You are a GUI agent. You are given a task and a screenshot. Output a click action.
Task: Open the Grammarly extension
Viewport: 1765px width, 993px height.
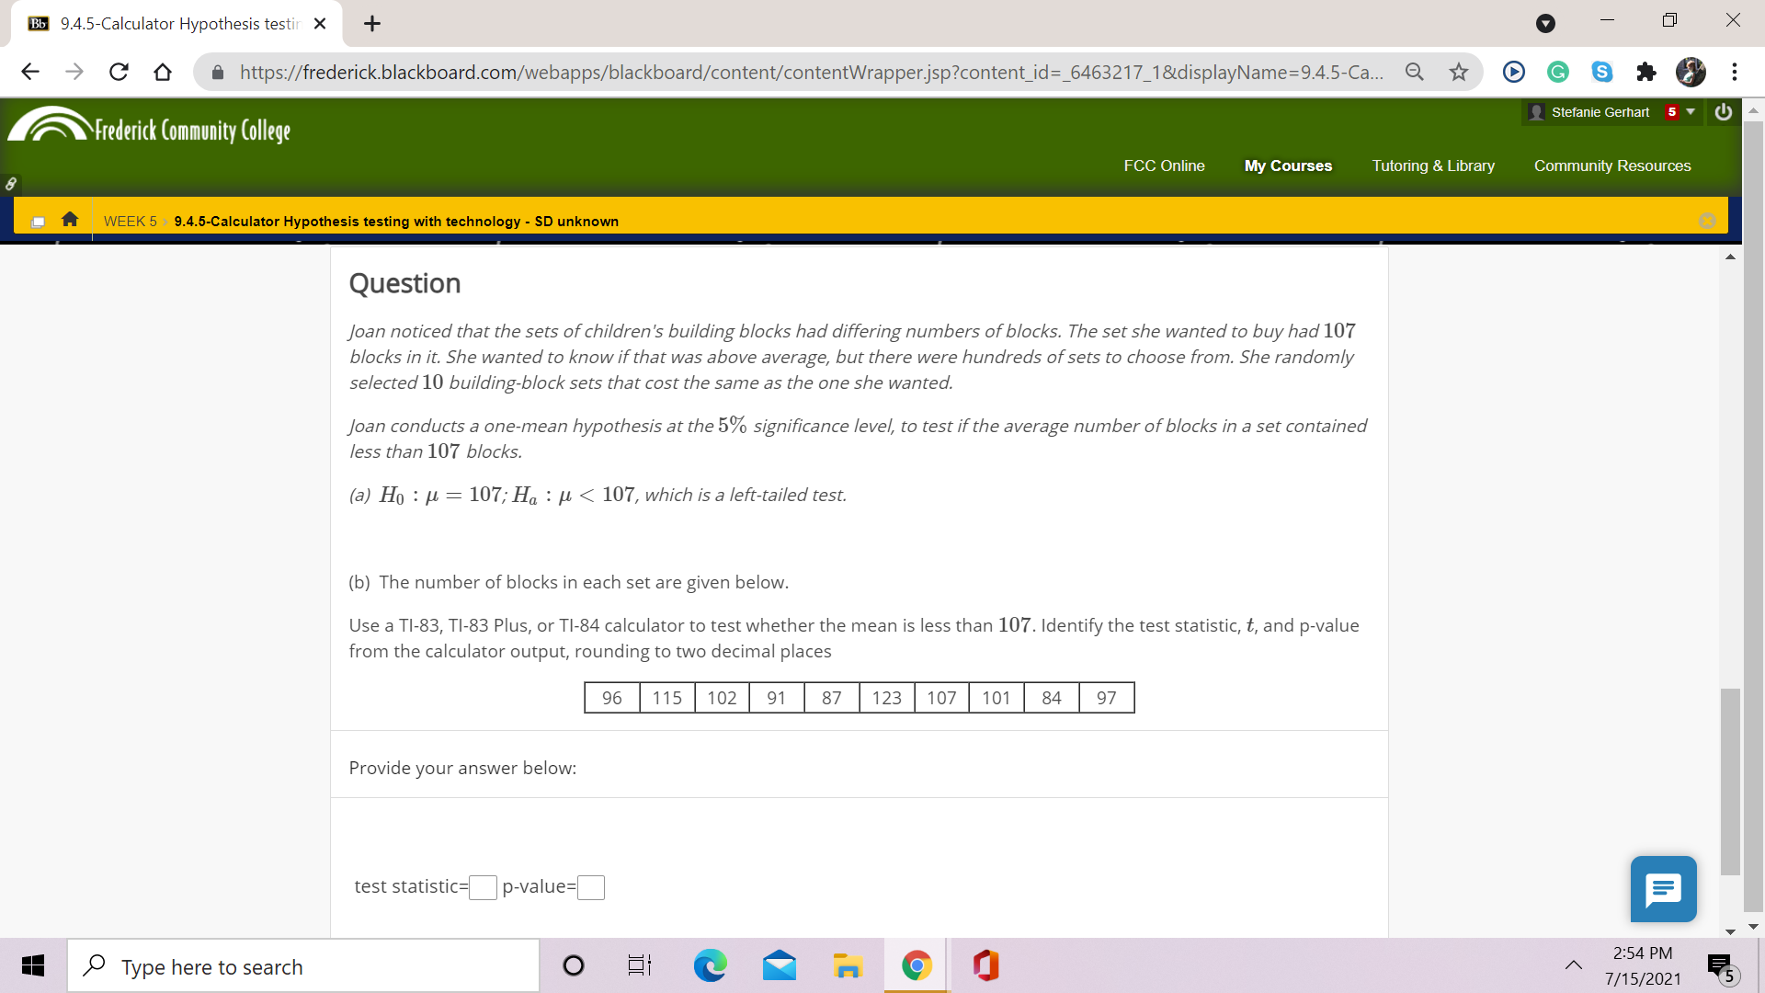(1557, 72)
